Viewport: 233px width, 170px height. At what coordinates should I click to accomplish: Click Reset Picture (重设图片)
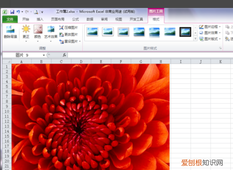coord(68,41)
